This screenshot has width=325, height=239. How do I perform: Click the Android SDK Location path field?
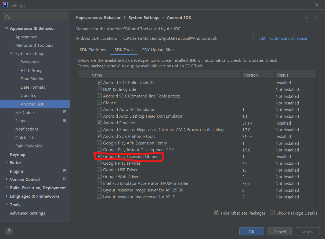(187, 38)
